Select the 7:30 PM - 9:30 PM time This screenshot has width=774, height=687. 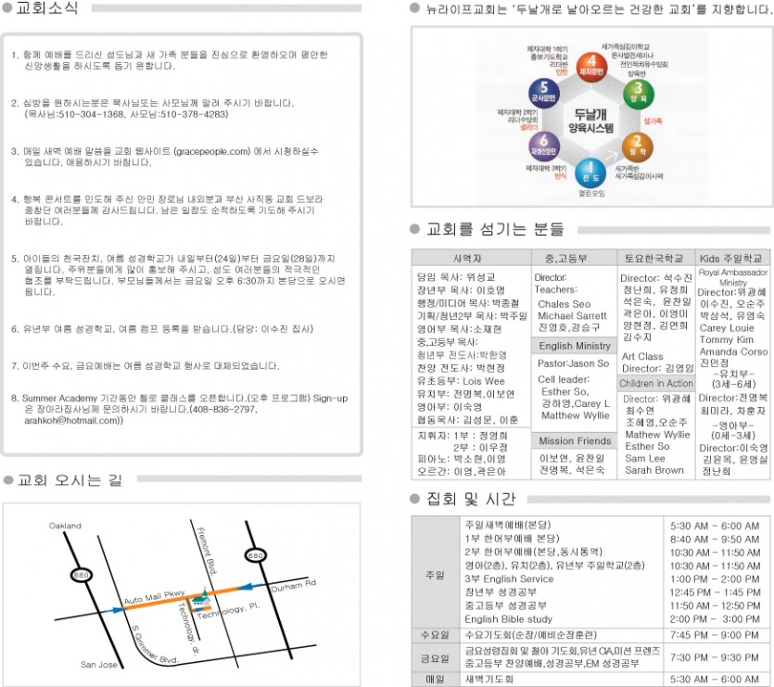[715, 657]
